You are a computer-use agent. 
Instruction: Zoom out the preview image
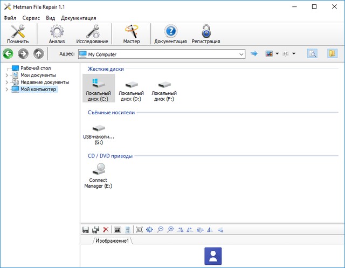click(160, 230)
